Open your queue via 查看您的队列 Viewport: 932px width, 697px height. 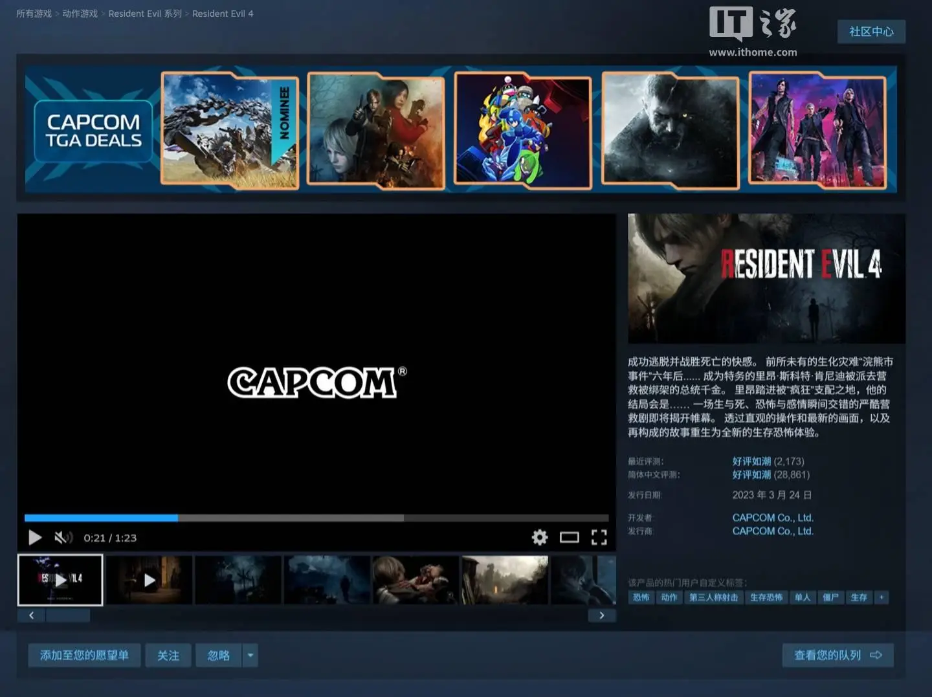click(x=838, y=655)
